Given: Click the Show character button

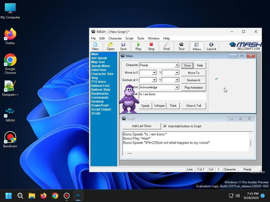Looking at the screenshot, I should (x=187, y=65).
